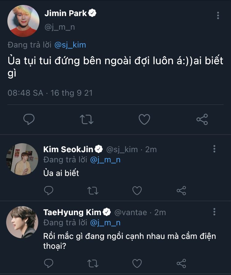
Task: Share Kim SeokJin's reply
Action: 181,190
